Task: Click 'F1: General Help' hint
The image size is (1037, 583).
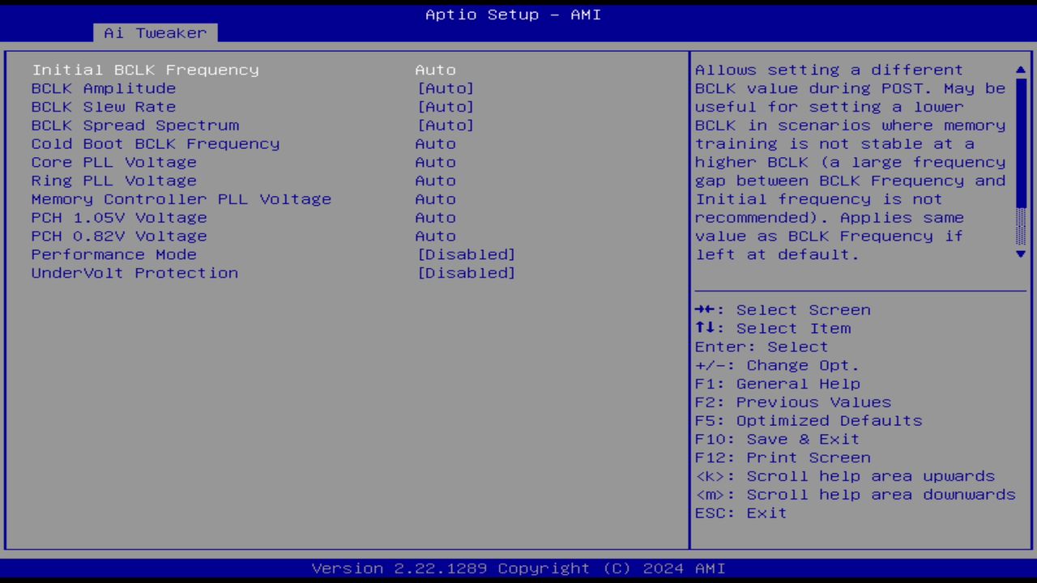Action: [x=778, y=384]
